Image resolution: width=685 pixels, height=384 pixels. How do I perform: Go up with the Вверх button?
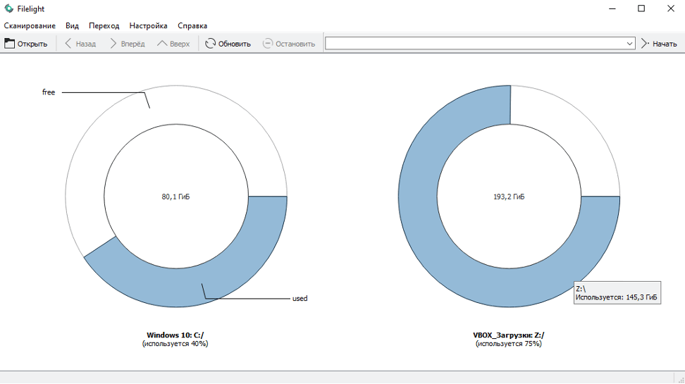click(173, 44)
